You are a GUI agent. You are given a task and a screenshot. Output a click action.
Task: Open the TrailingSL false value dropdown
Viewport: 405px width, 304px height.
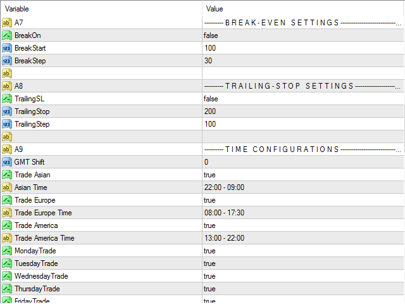click(x=303, y=99)
